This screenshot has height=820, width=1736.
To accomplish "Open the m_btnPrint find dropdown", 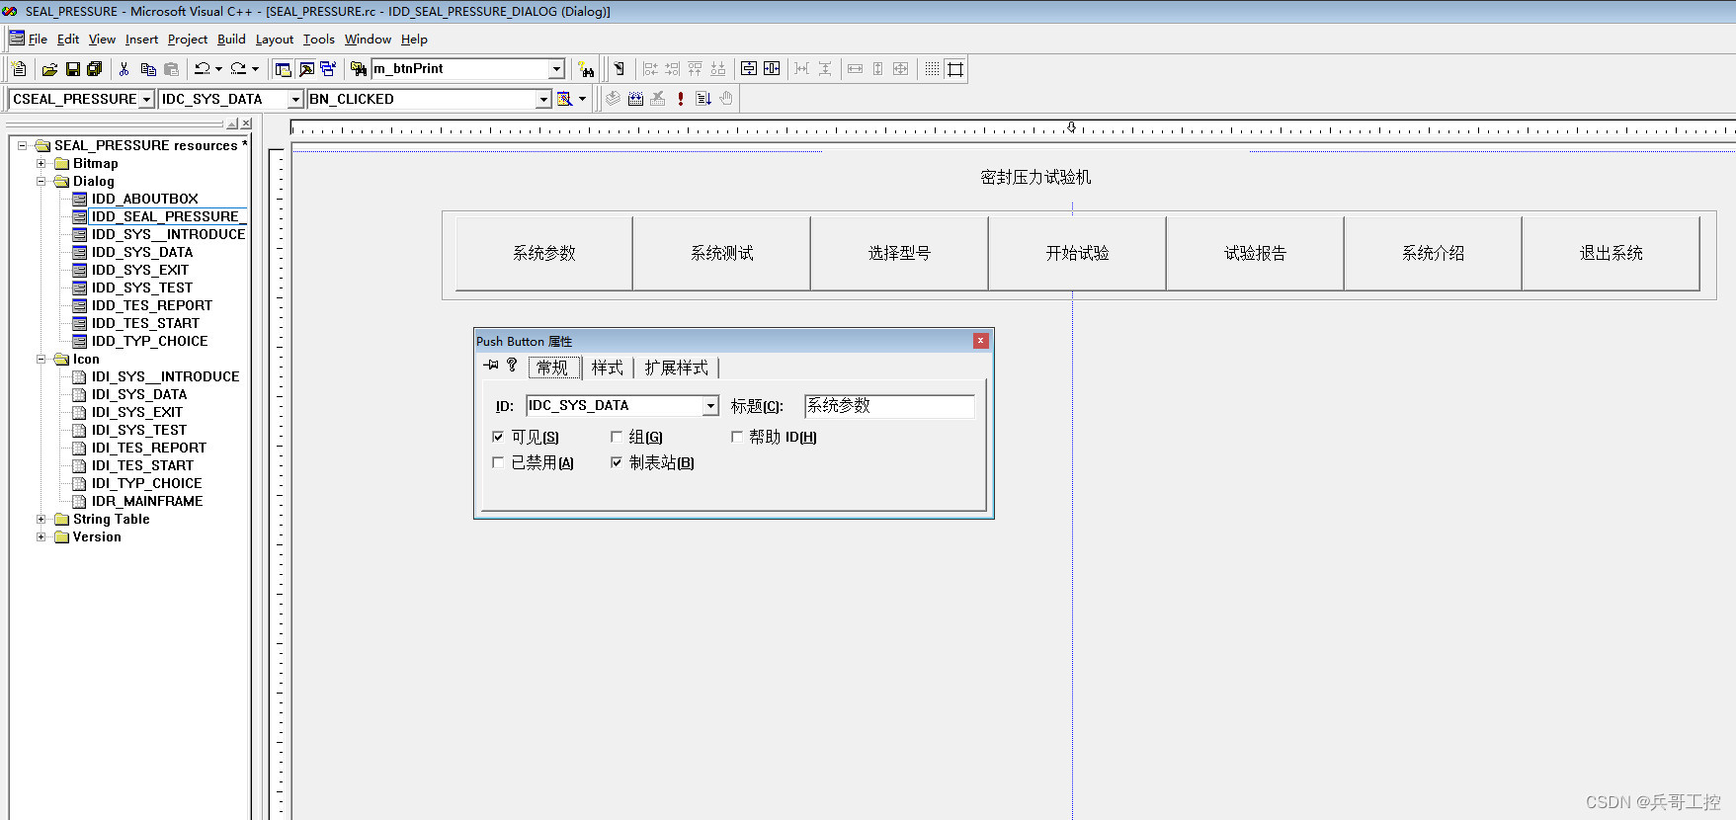I will [556, 69].
